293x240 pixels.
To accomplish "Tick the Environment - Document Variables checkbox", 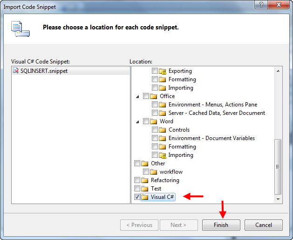I will click(155, 138).
